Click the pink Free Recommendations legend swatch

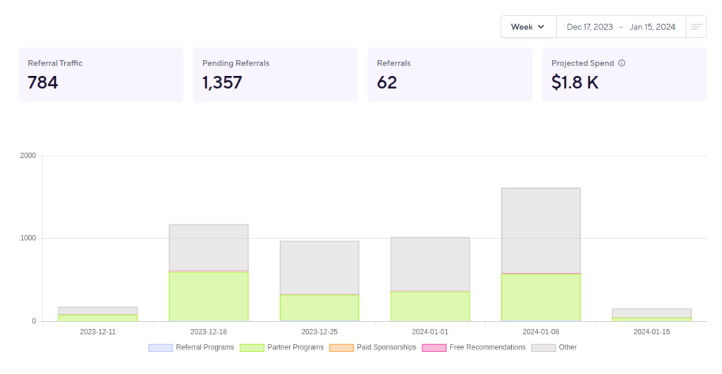coord(434,347)
